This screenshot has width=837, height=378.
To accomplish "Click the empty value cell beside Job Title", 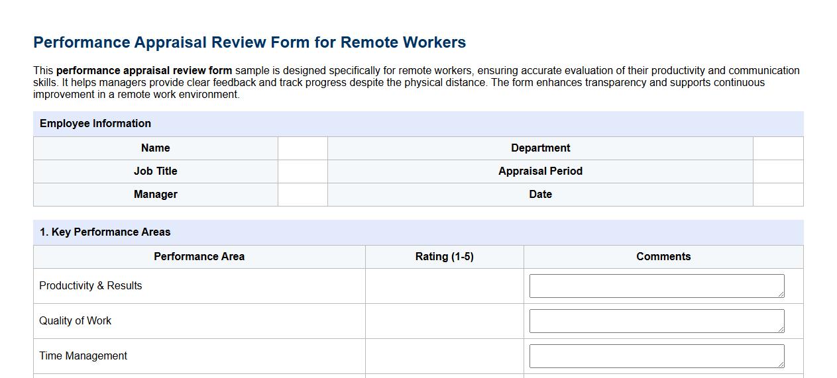I will pos(303,171).
